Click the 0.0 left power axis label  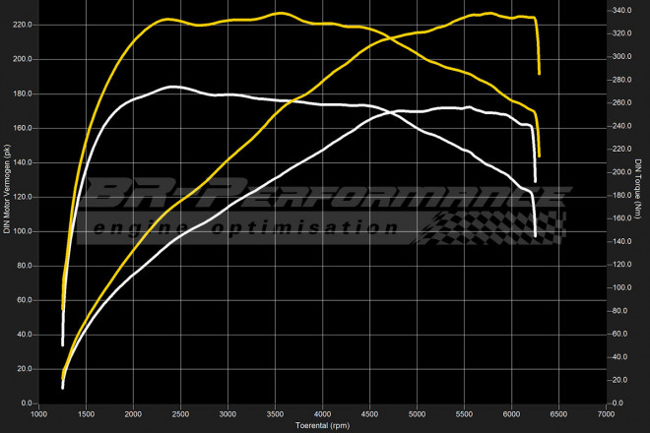(x=26, y=403)
